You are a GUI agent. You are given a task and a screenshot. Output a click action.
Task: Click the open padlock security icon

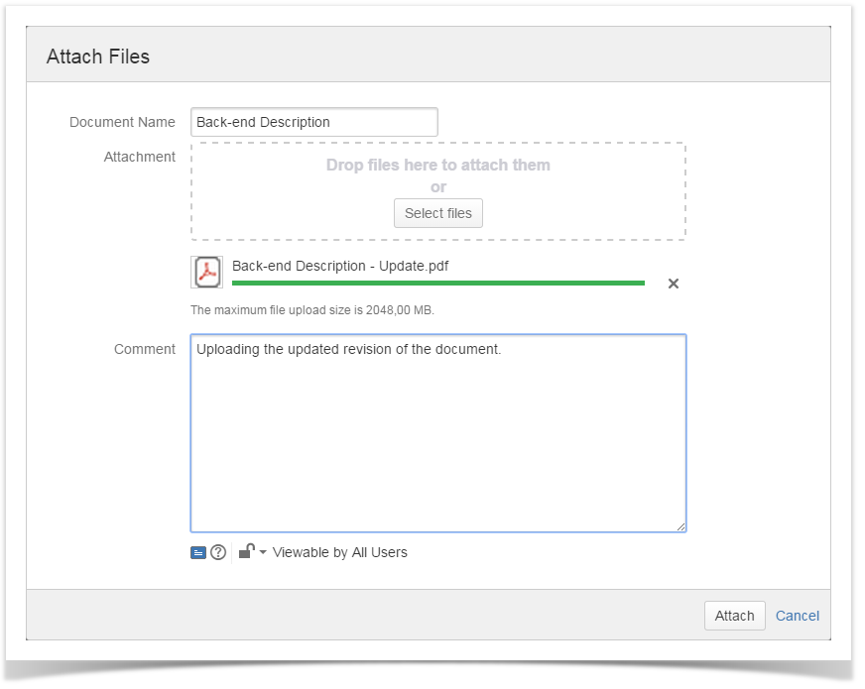pos(246,551)
